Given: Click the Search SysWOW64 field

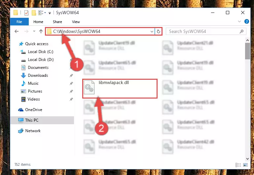Looking at the screenshot, I should tap(206, 31).
